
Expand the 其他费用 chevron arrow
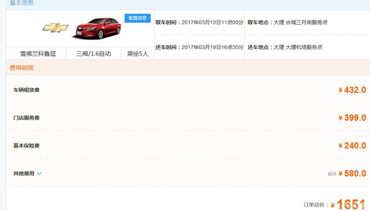click(39, 174)
